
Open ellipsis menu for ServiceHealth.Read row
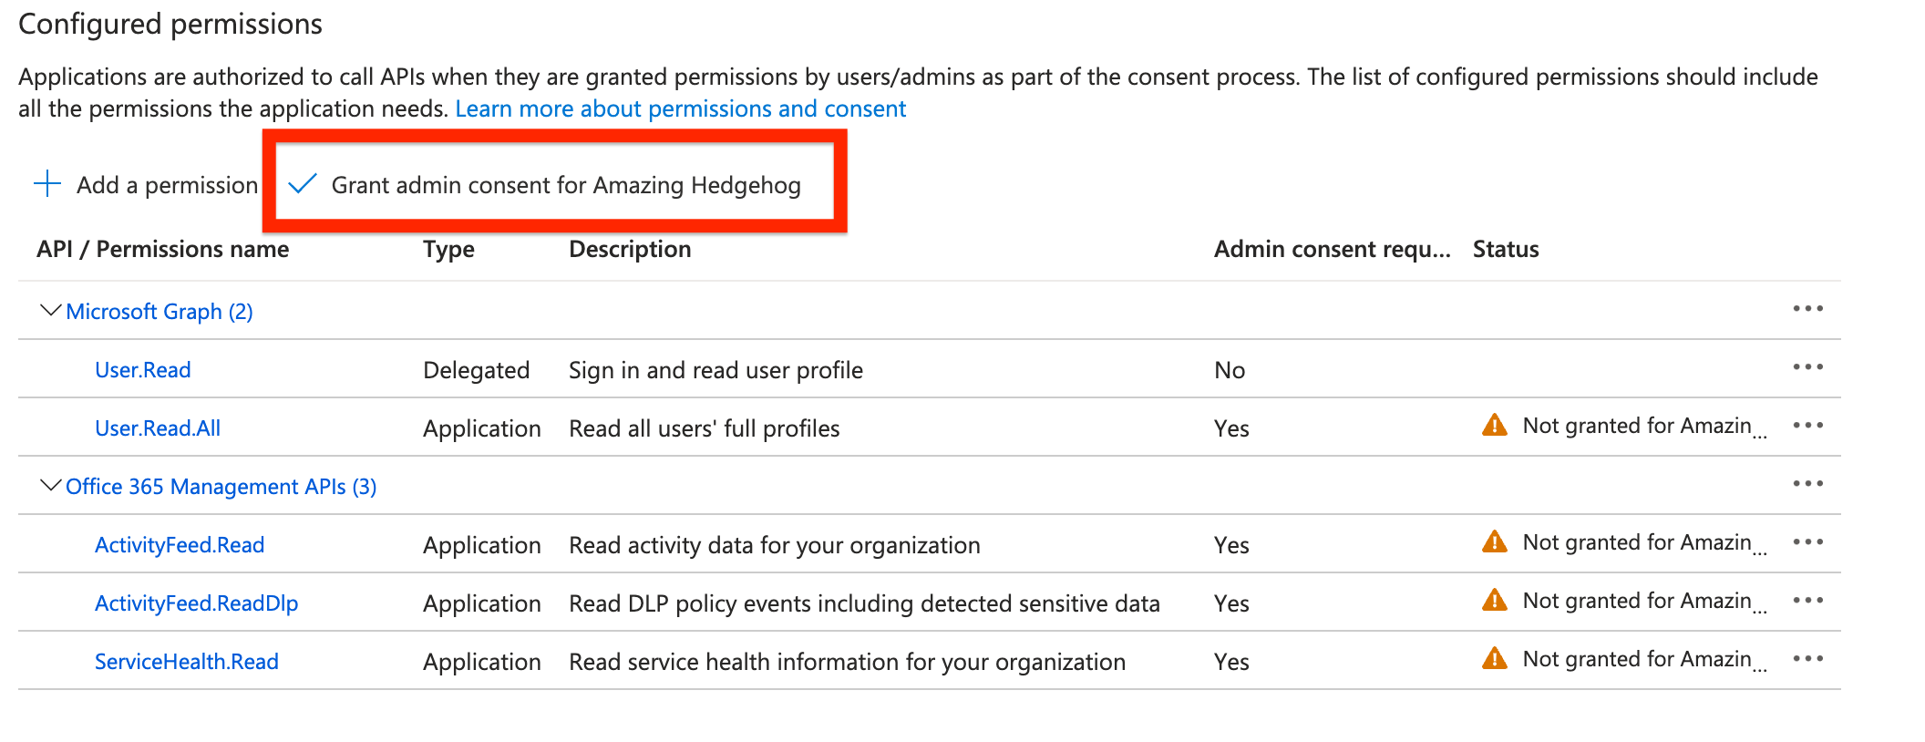tap(1807, 659)
